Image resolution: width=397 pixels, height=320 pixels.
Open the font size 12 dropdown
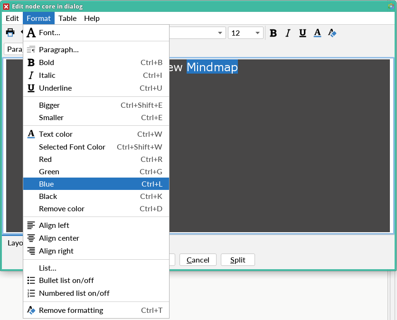point(246,33)
